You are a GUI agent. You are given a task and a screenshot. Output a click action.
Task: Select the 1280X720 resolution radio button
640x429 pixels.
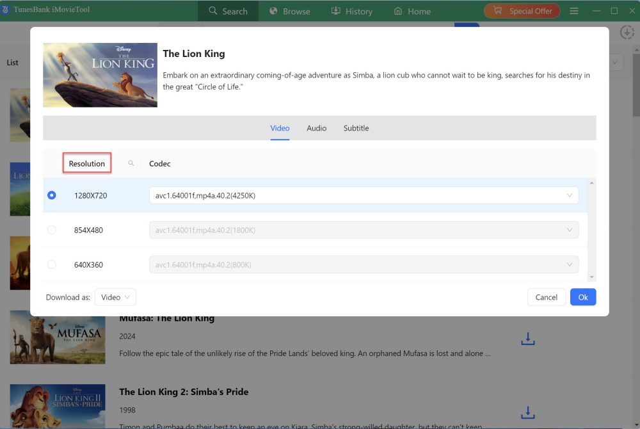click(x=51, y=195)
